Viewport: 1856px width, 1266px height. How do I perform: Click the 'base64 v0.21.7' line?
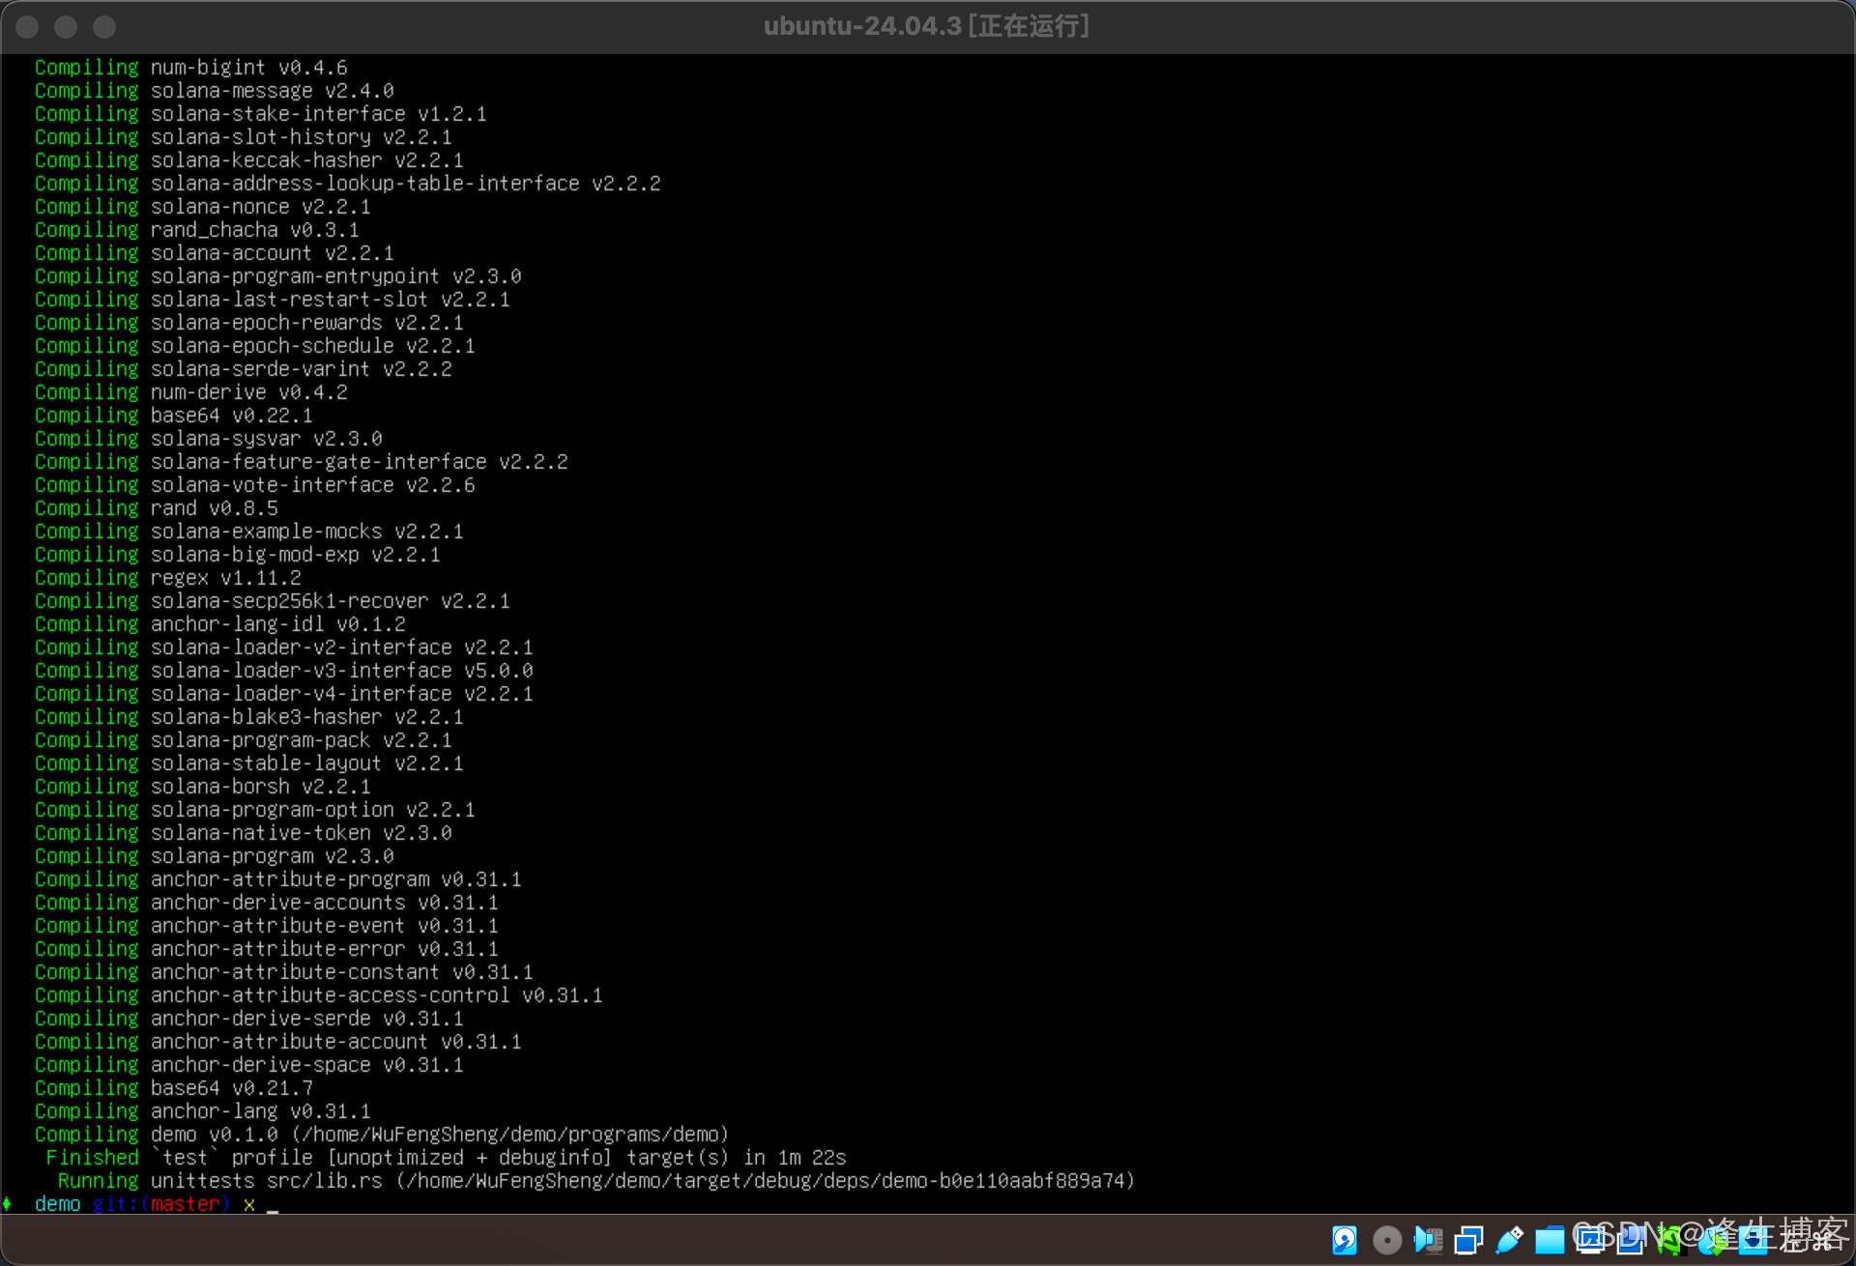[232, 1088]
